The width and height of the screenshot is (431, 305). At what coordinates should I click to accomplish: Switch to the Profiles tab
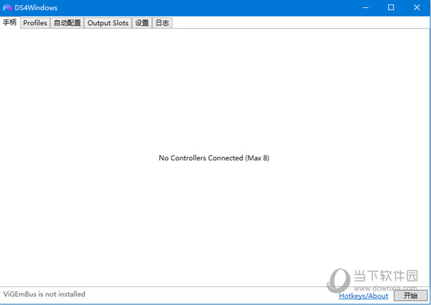pos(35,23)
